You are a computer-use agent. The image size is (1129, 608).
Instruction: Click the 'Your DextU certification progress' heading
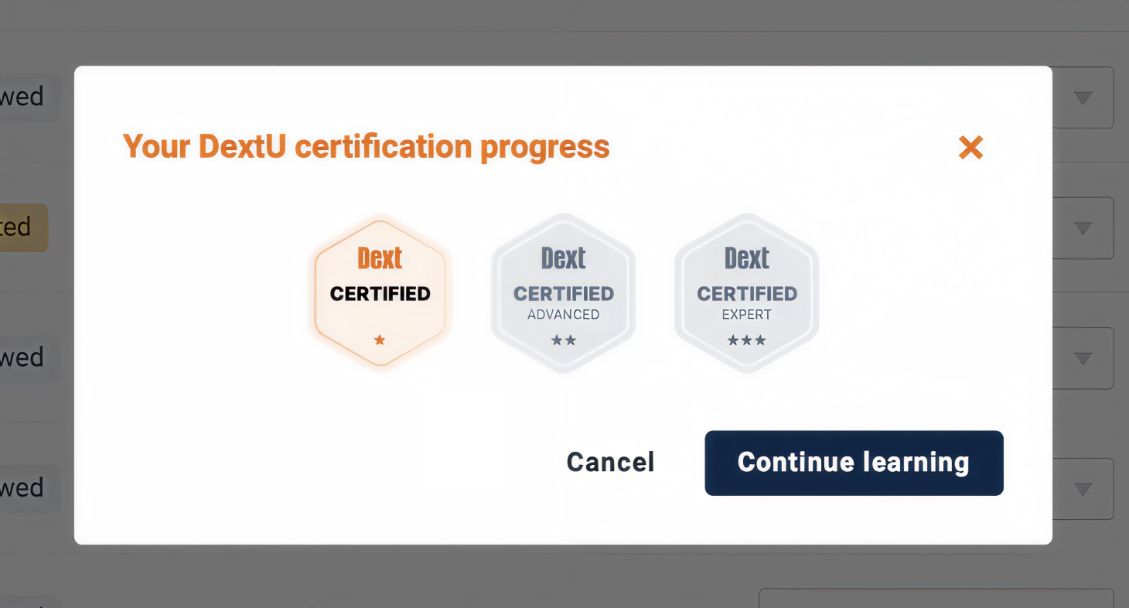pos(367,146)
